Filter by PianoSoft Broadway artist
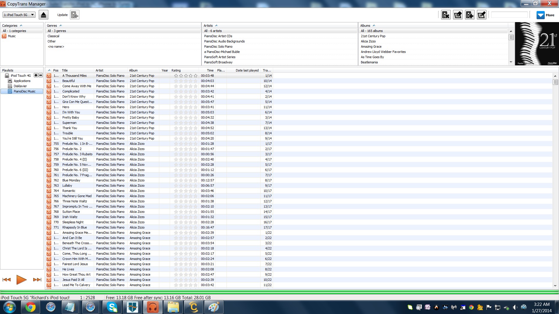 pyautogui.click(x=218, y=62)
